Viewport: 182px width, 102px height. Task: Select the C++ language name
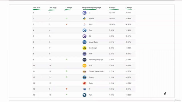click(90, 30)
